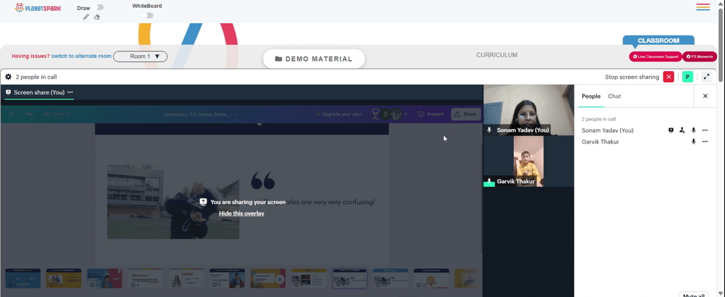
Task: Click the S collaborator avatar in Canva
Action: tap(386, 114)
